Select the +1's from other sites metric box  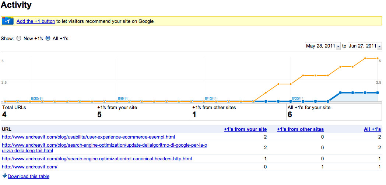(x=238, y=112)
